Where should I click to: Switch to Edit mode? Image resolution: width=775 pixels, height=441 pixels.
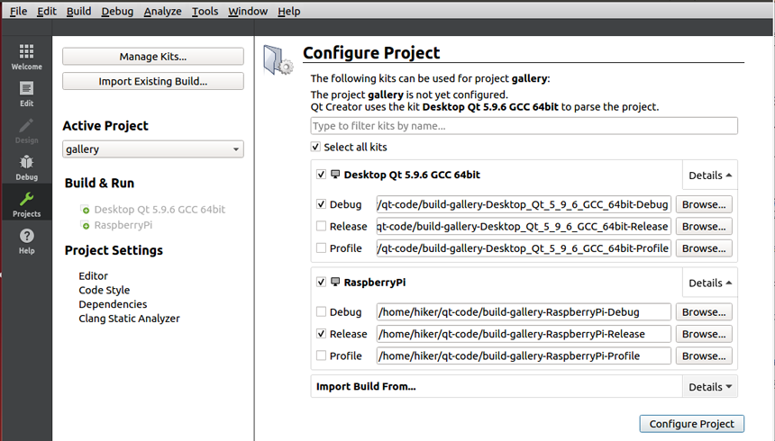pos(27,94)
